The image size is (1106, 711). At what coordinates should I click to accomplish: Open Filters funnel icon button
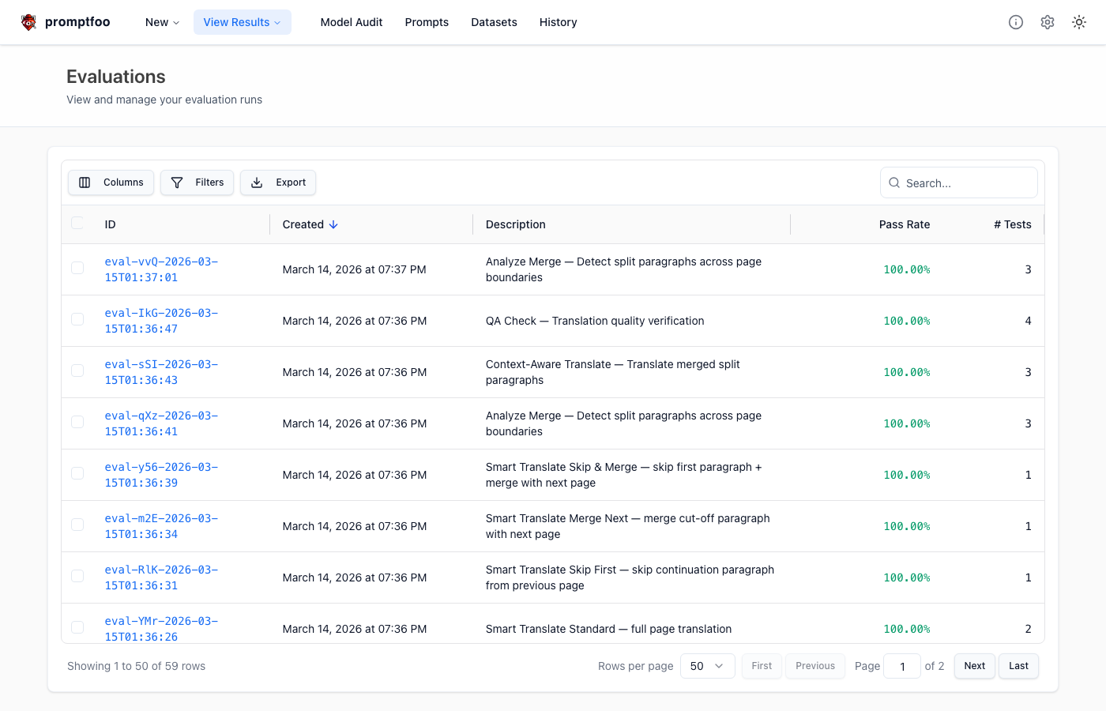[197, 182]
